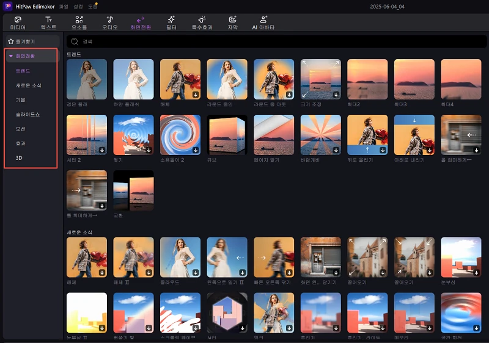Open the 미디어 (Media) tool
489x343 pixels.
18,20
